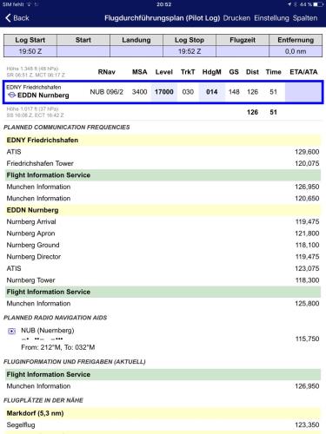This screenshot has width=326, height=434.
Task: Tap the empty Landung time field
Action: pyautogui.click(x=136, y=51)
